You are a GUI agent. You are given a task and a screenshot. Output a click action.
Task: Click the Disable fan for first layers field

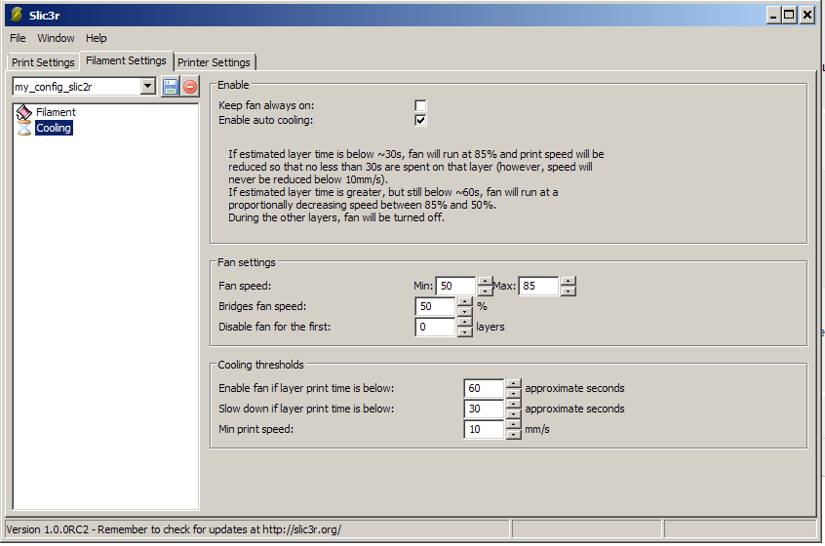(435, 327)
